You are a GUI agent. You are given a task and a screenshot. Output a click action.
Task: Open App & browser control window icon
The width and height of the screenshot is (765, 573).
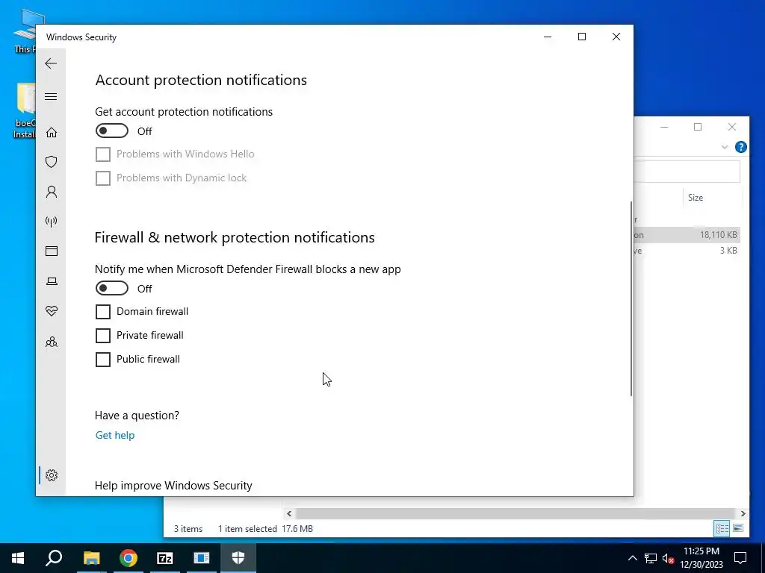coord(52,251)
